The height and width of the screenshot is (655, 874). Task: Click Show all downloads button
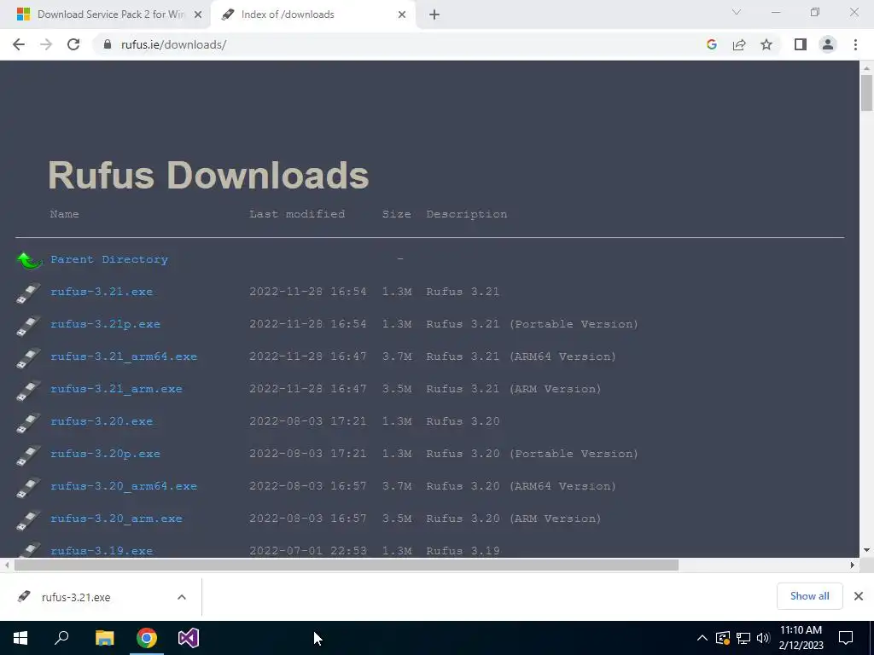[809, 596]
